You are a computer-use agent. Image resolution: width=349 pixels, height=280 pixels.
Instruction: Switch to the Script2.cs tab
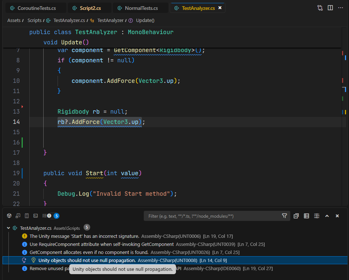(x=89, y=7)
